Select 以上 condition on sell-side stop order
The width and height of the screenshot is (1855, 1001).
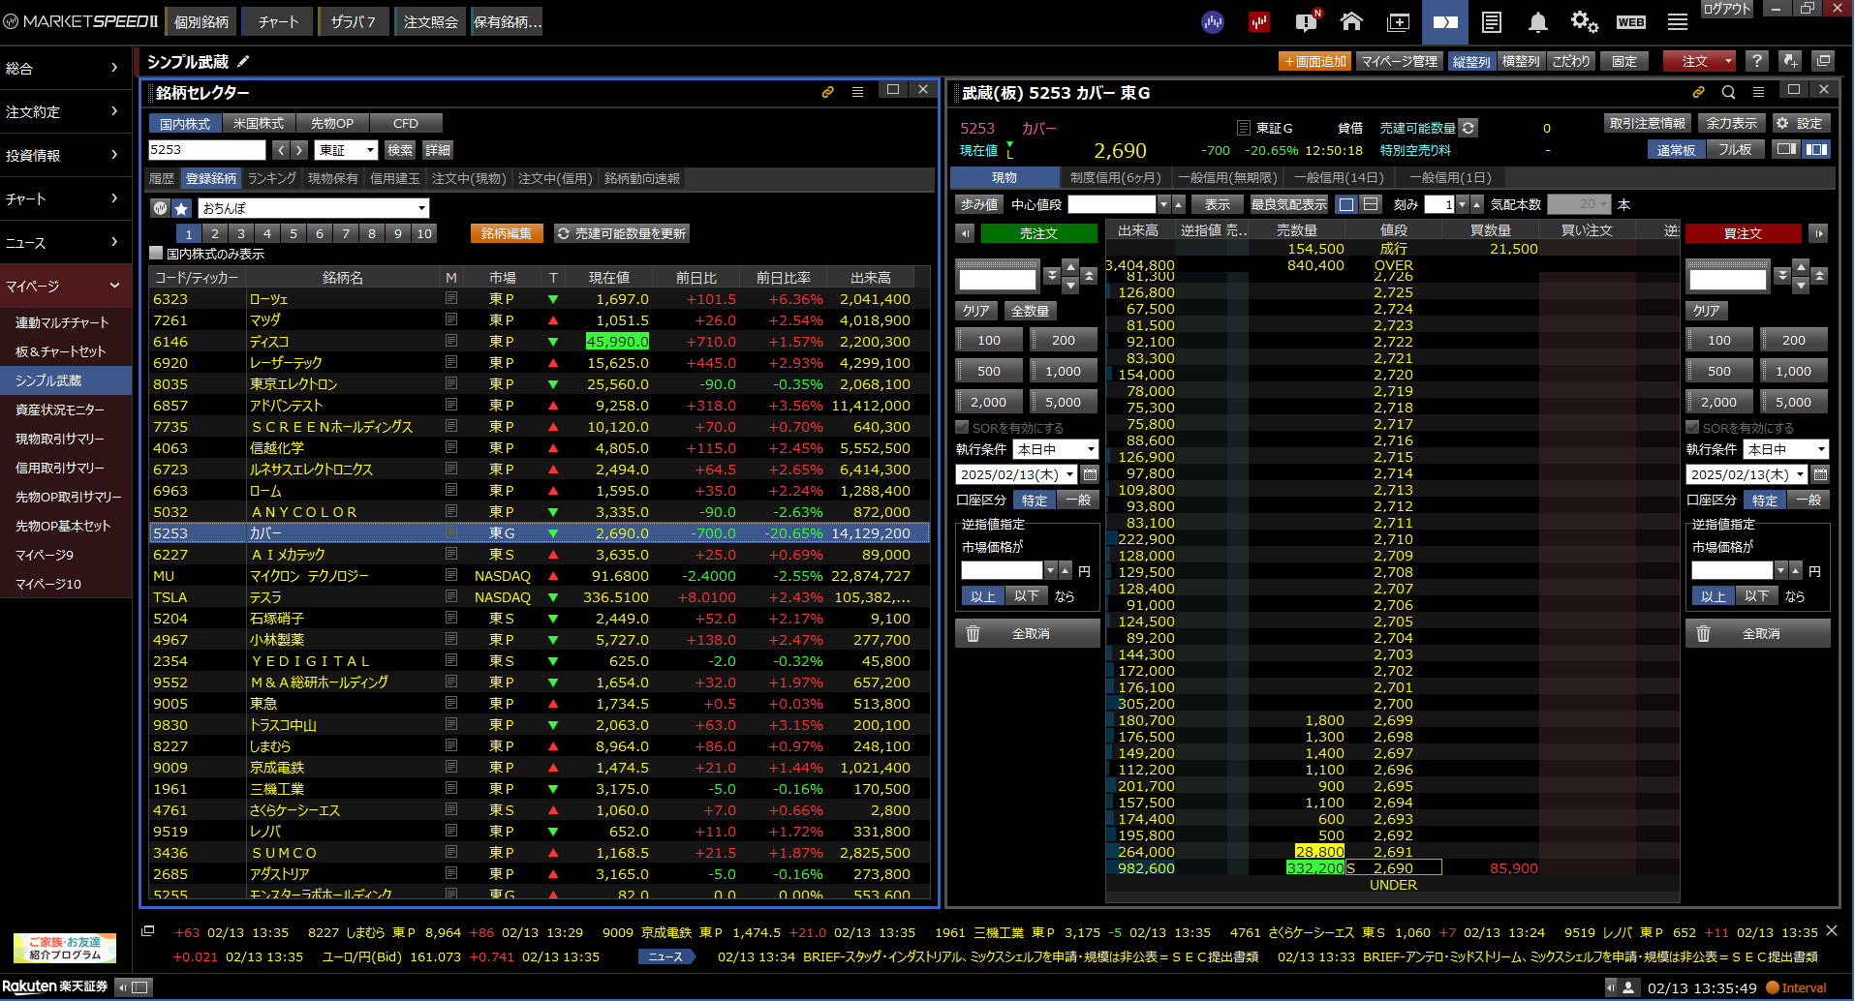coord(983,596)
